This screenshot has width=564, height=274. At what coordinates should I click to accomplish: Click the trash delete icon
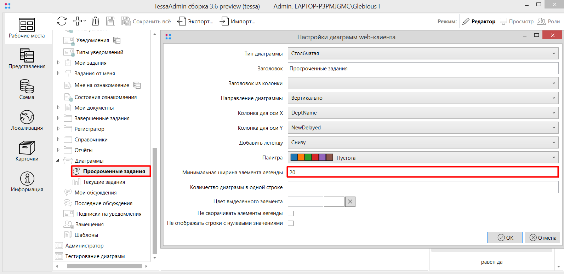point(95,21)
